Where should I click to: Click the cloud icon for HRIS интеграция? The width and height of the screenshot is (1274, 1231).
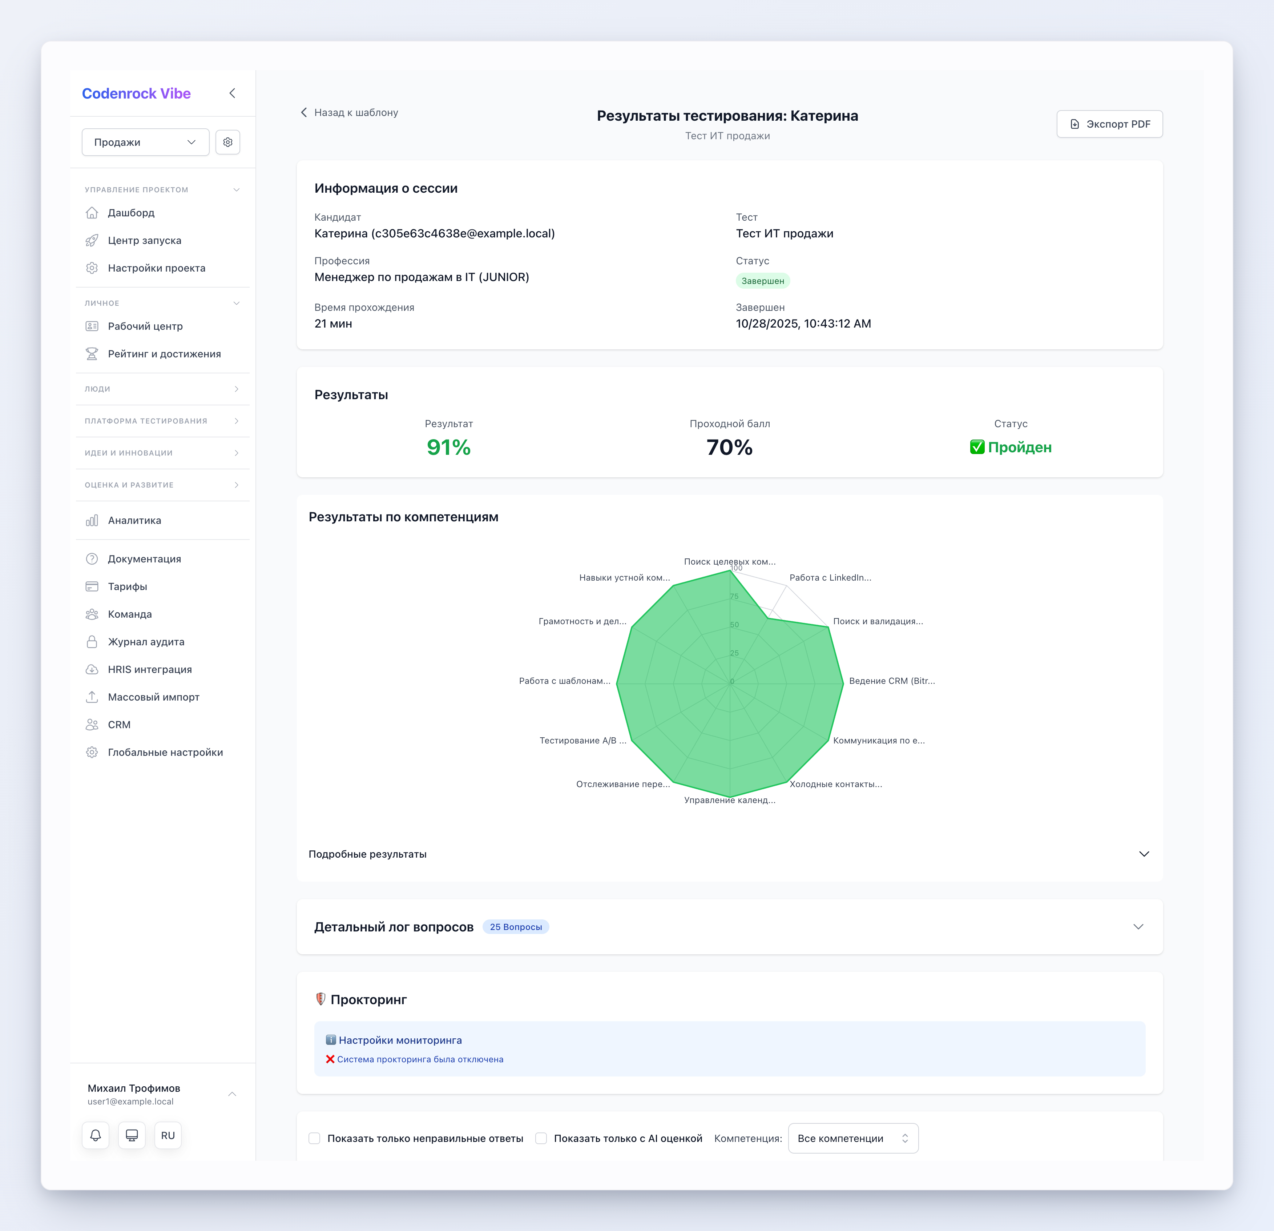pyautogui.click(x=92, y=669)
